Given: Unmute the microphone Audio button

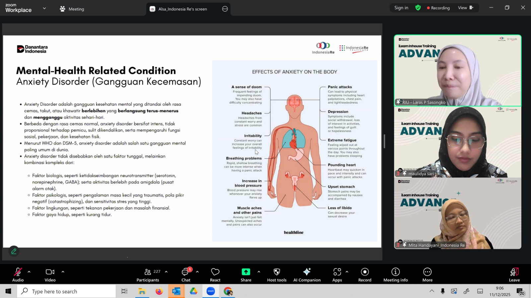Looking at the screenshot, I should (x=18, y=272).
